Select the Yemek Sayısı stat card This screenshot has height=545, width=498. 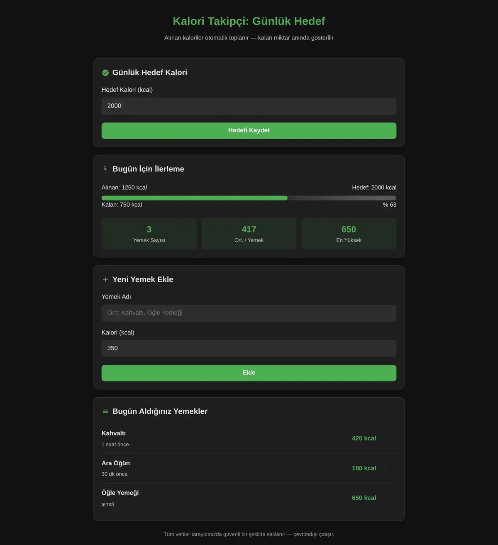click(149, 234)
